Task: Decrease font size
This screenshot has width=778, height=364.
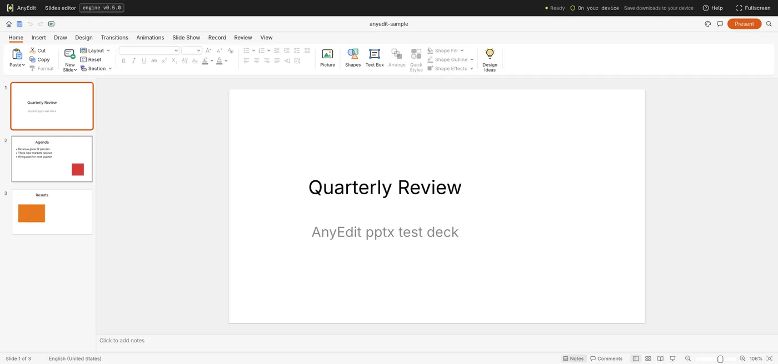Action: (220, 50)
